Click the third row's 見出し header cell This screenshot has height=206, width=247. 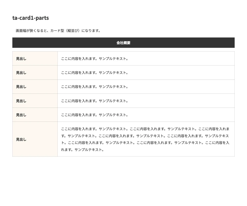[x=21, y=87]
